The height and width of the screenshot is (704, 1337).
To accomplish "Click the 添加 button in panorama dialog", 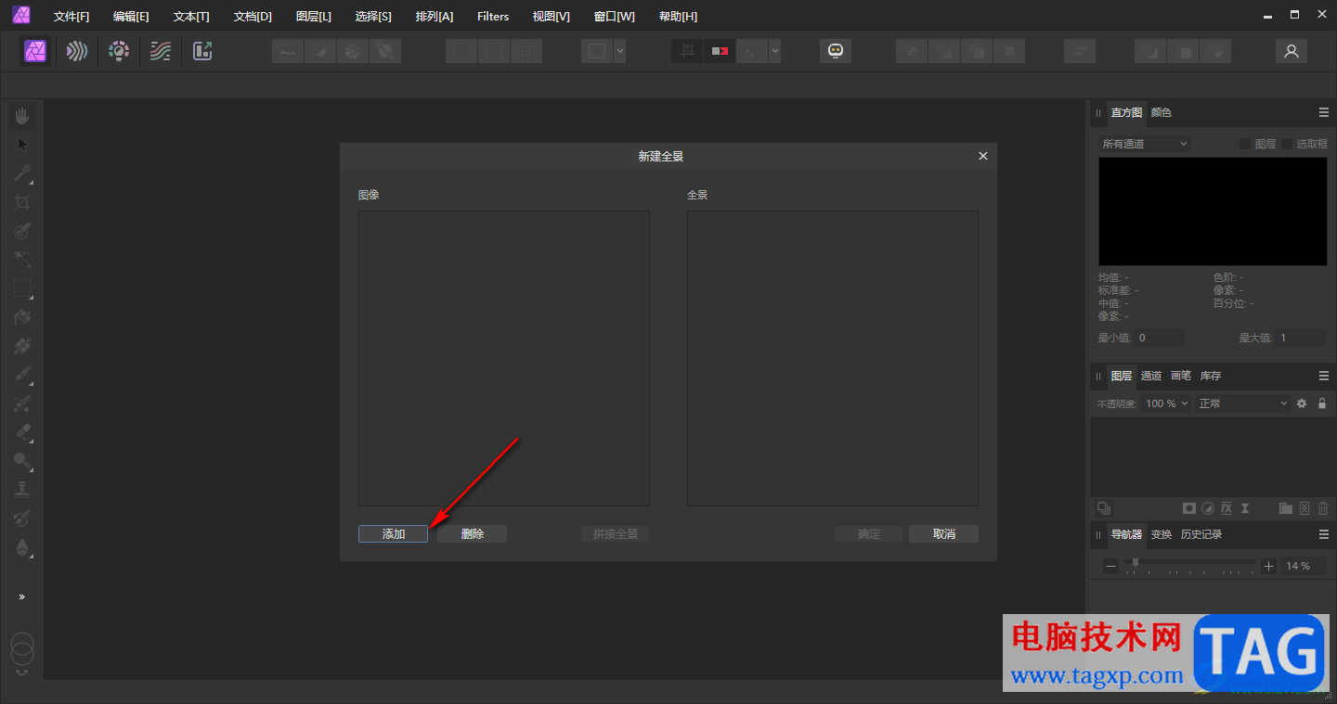I will click(x=394, y=534).
